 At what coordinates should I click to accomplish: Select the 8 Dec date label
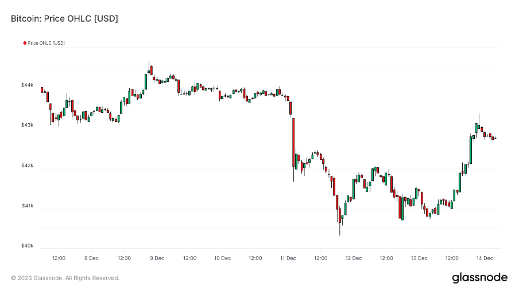[91, 258]
